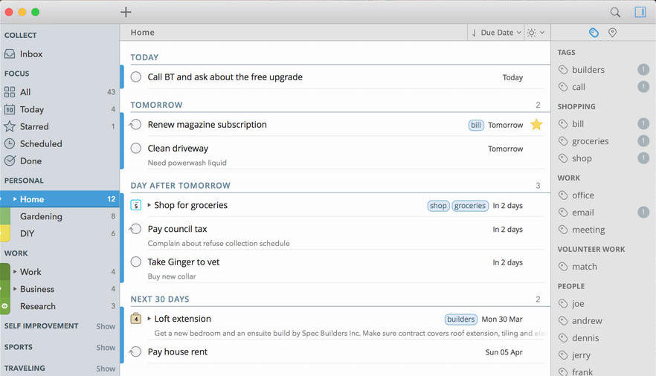Image resolution: width=656 pixels, height=376 pixels.
Task: Open the Scheduled clock list
Action: [x=40, y=143]
